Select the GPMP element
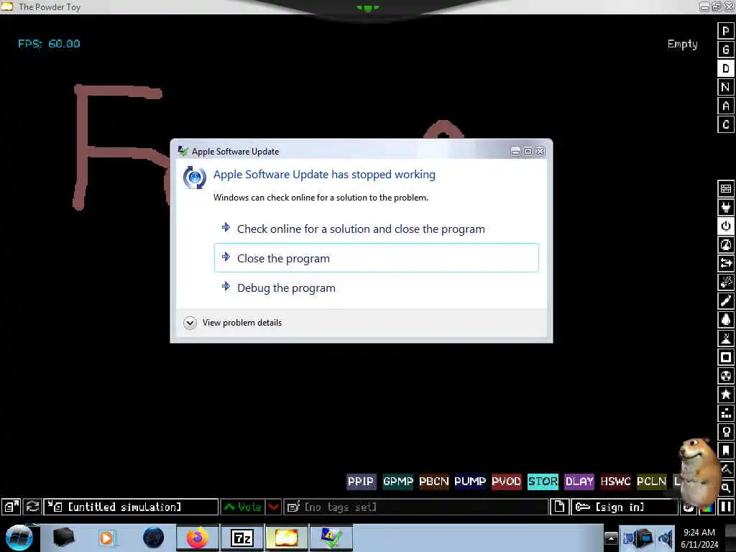 [397, 482]
